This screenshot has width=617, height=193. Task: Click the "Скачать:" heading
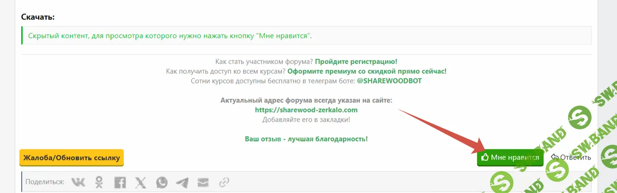click(38, 17)
